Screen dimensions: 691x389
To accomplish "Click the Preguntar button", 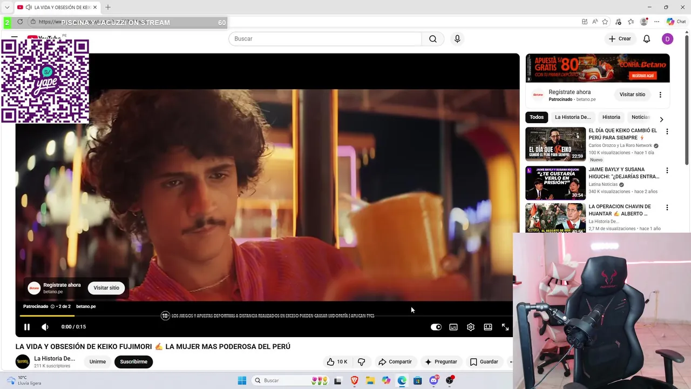I will [x=441, y=361].
